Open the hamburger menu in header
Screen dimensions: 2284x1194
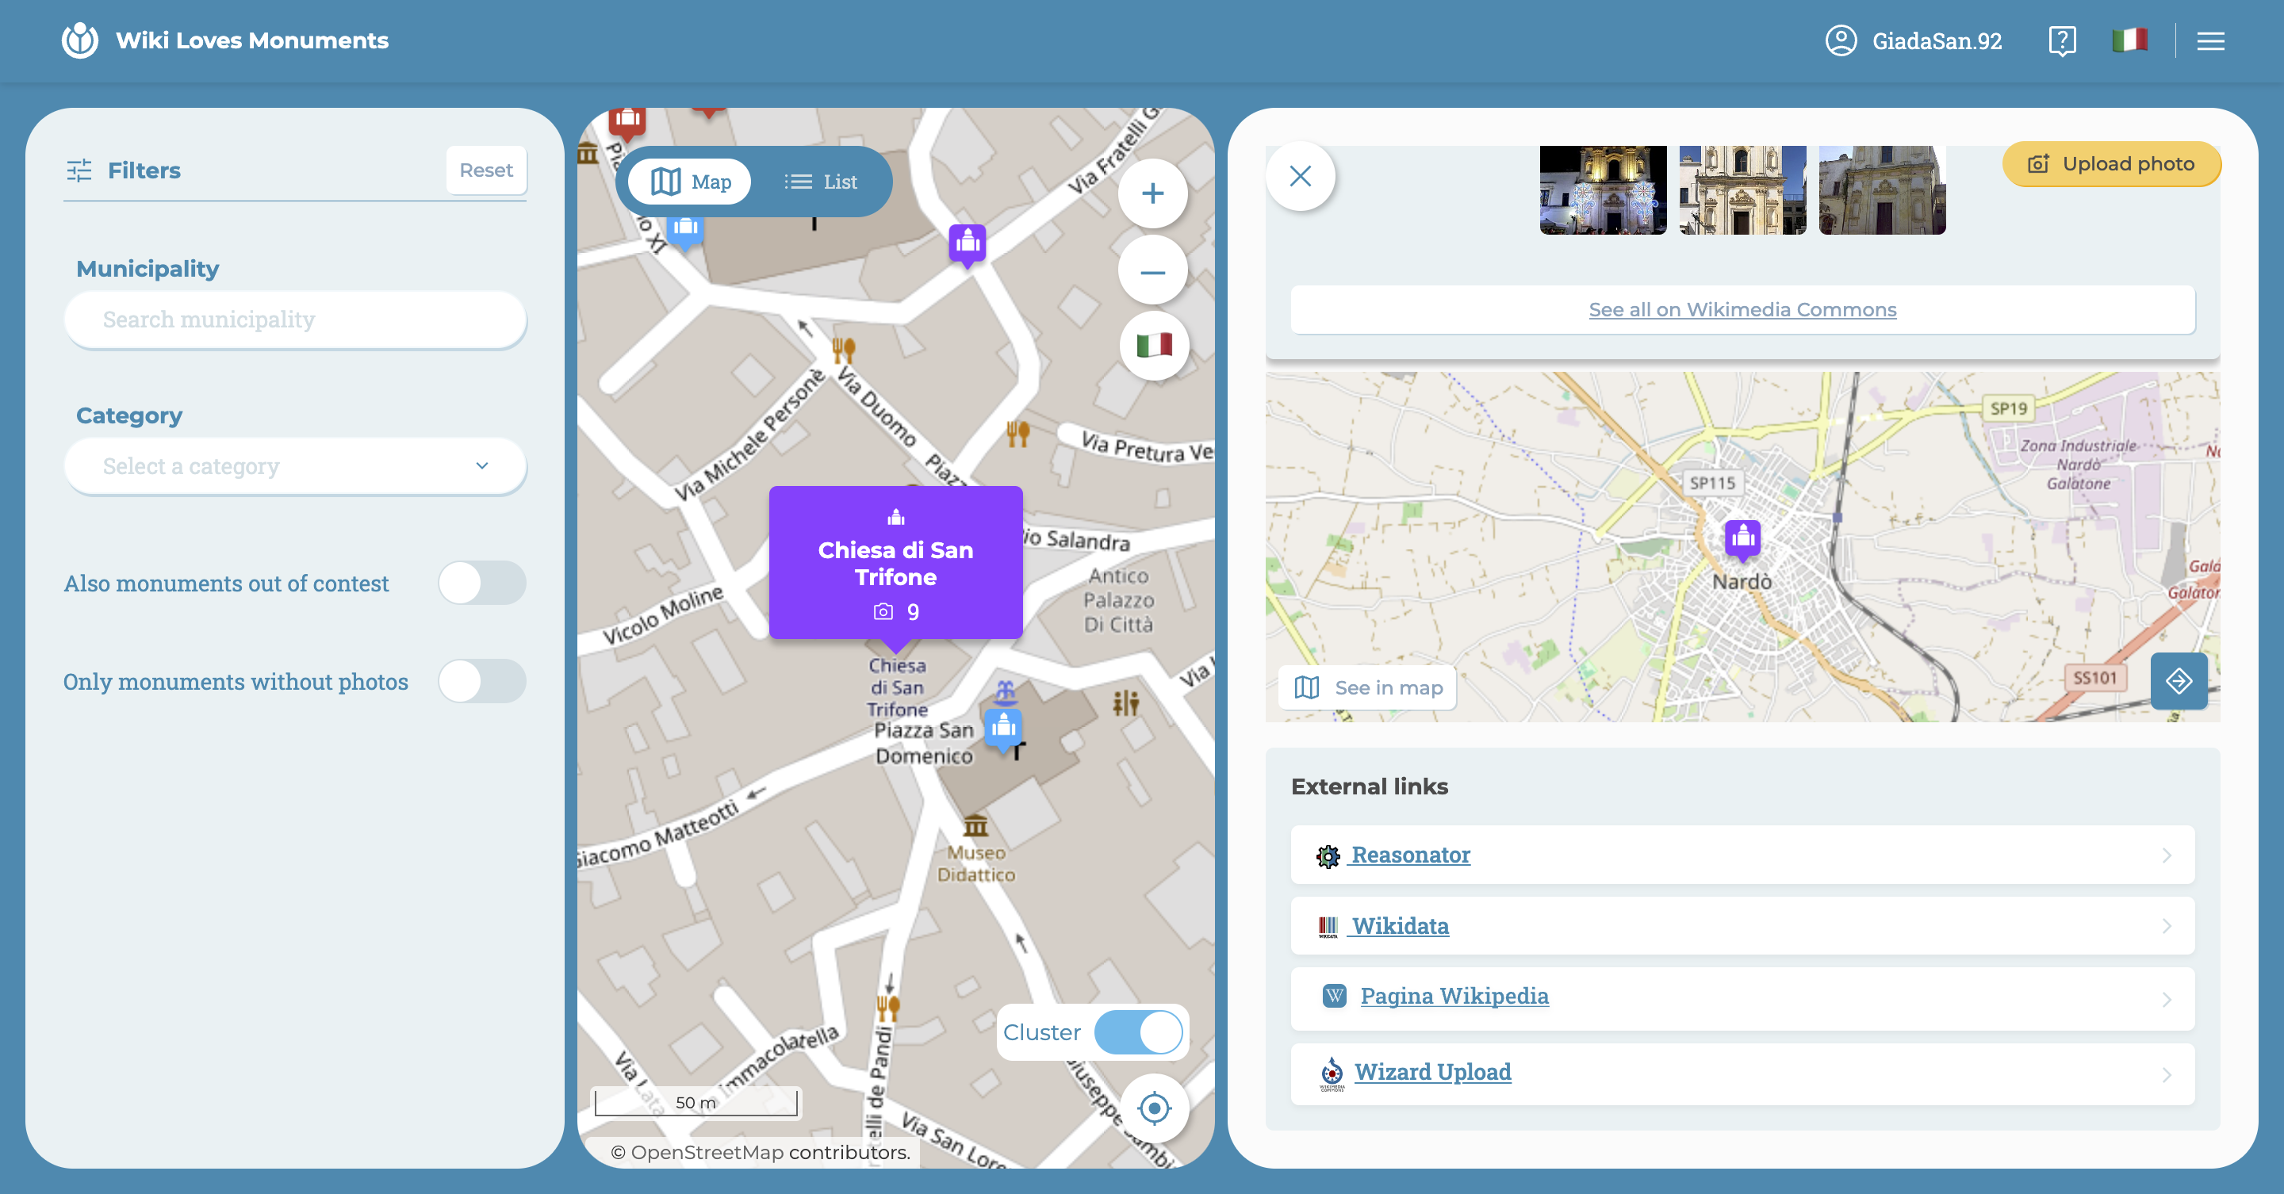pyautogui.click(x=2210, y=40)
